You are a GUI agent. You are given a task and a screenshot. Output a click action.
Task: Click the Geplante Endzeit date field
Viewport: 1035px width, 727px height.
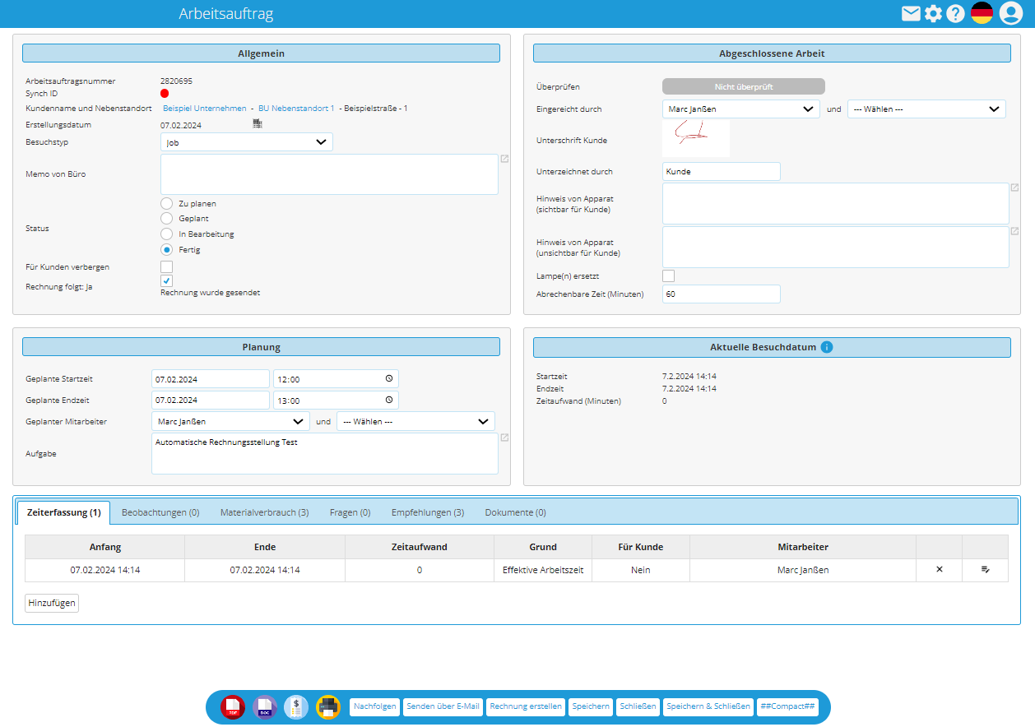[211, 401]
